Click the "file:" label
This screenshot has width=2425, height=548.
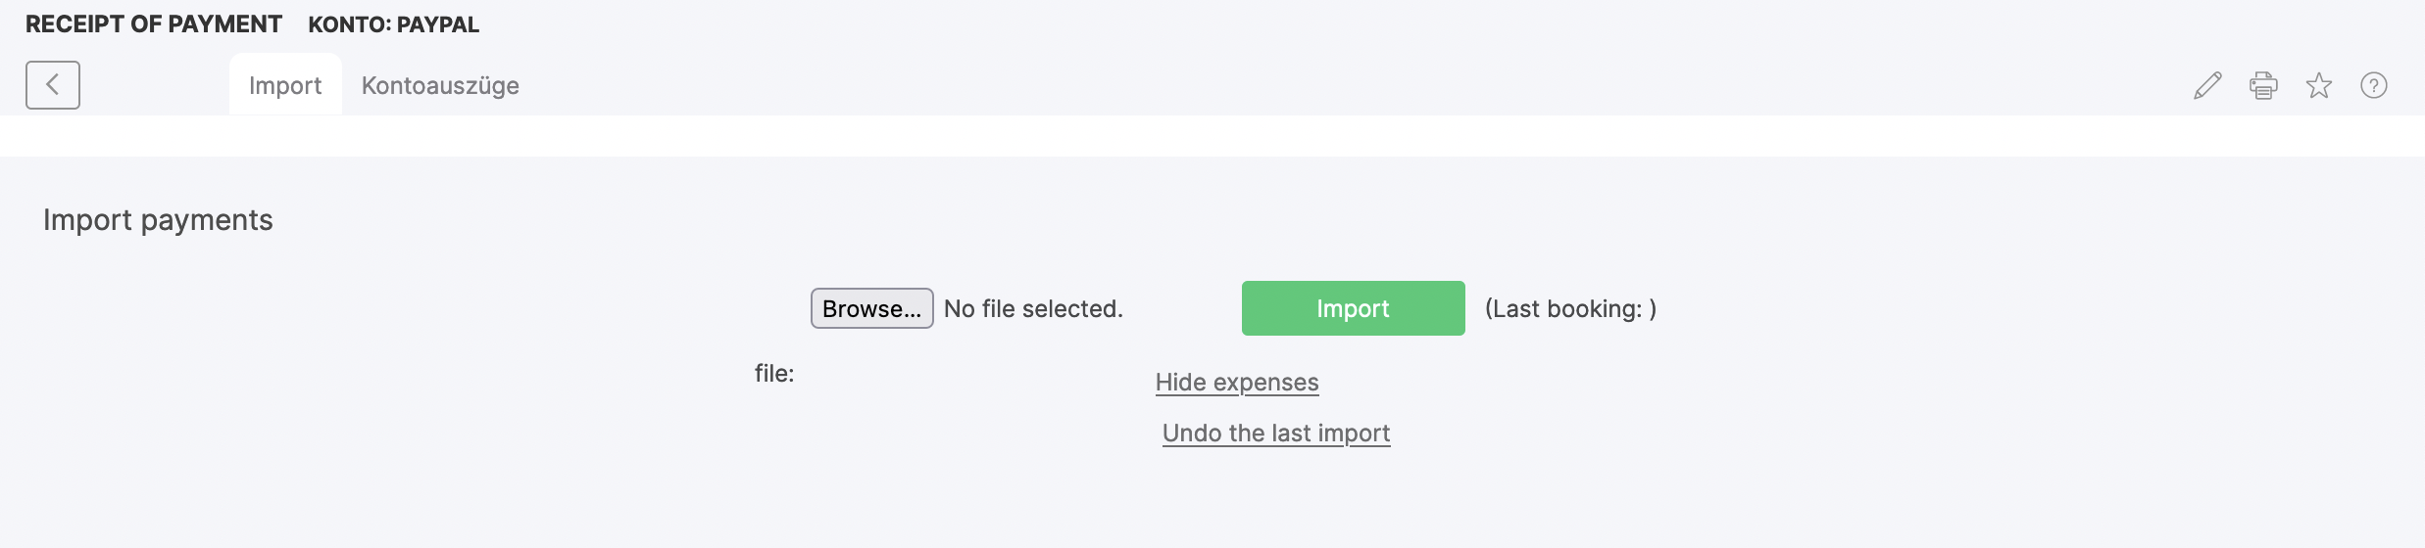click(x=774, y=374)
